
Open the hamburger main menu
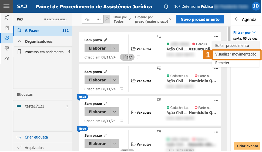pyautogui.click(x=6, y=6)
